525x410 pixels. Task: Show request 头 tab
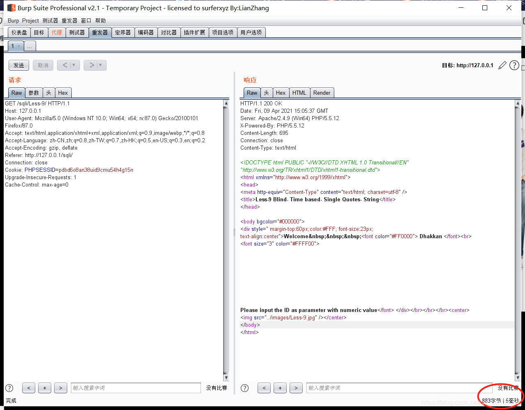tap(49, 93)
